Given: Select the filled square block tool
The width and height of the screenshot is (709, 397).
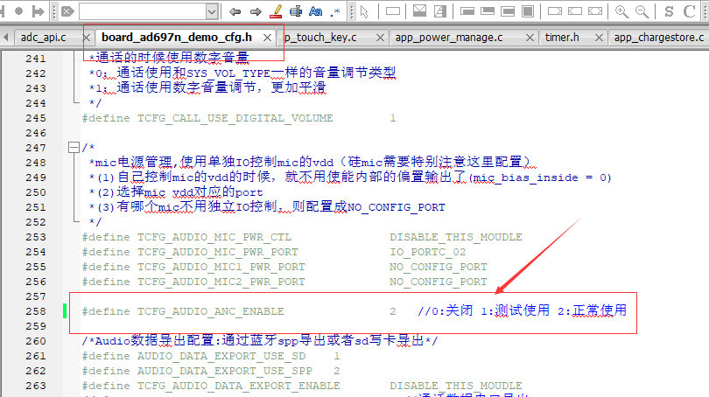Looking at the screenshot, I should 528,11.
